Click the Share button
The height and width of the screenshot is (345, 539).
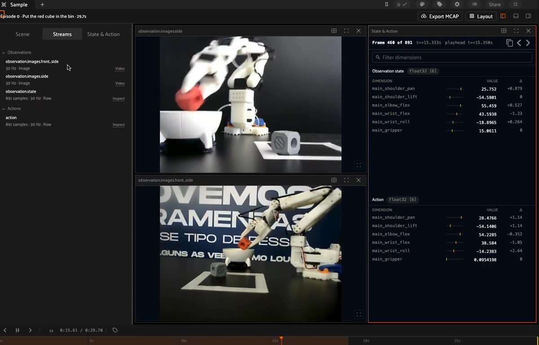click(495, 4)
